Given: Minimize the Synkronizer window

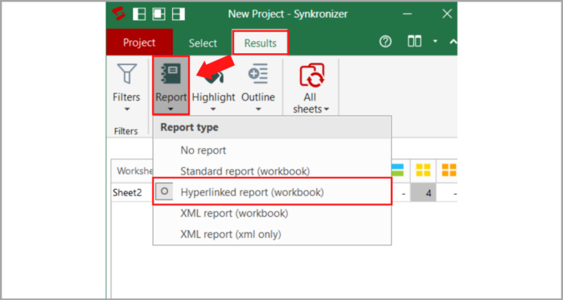Looking at the screenshot, I should click(407, 14).
